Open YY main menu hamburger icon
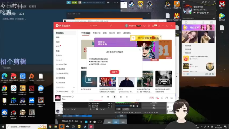The width and height of the screenshot is (229, 129). 184,74
